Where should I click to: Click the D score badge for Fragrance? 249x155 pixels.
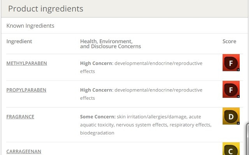click(231, 116)
